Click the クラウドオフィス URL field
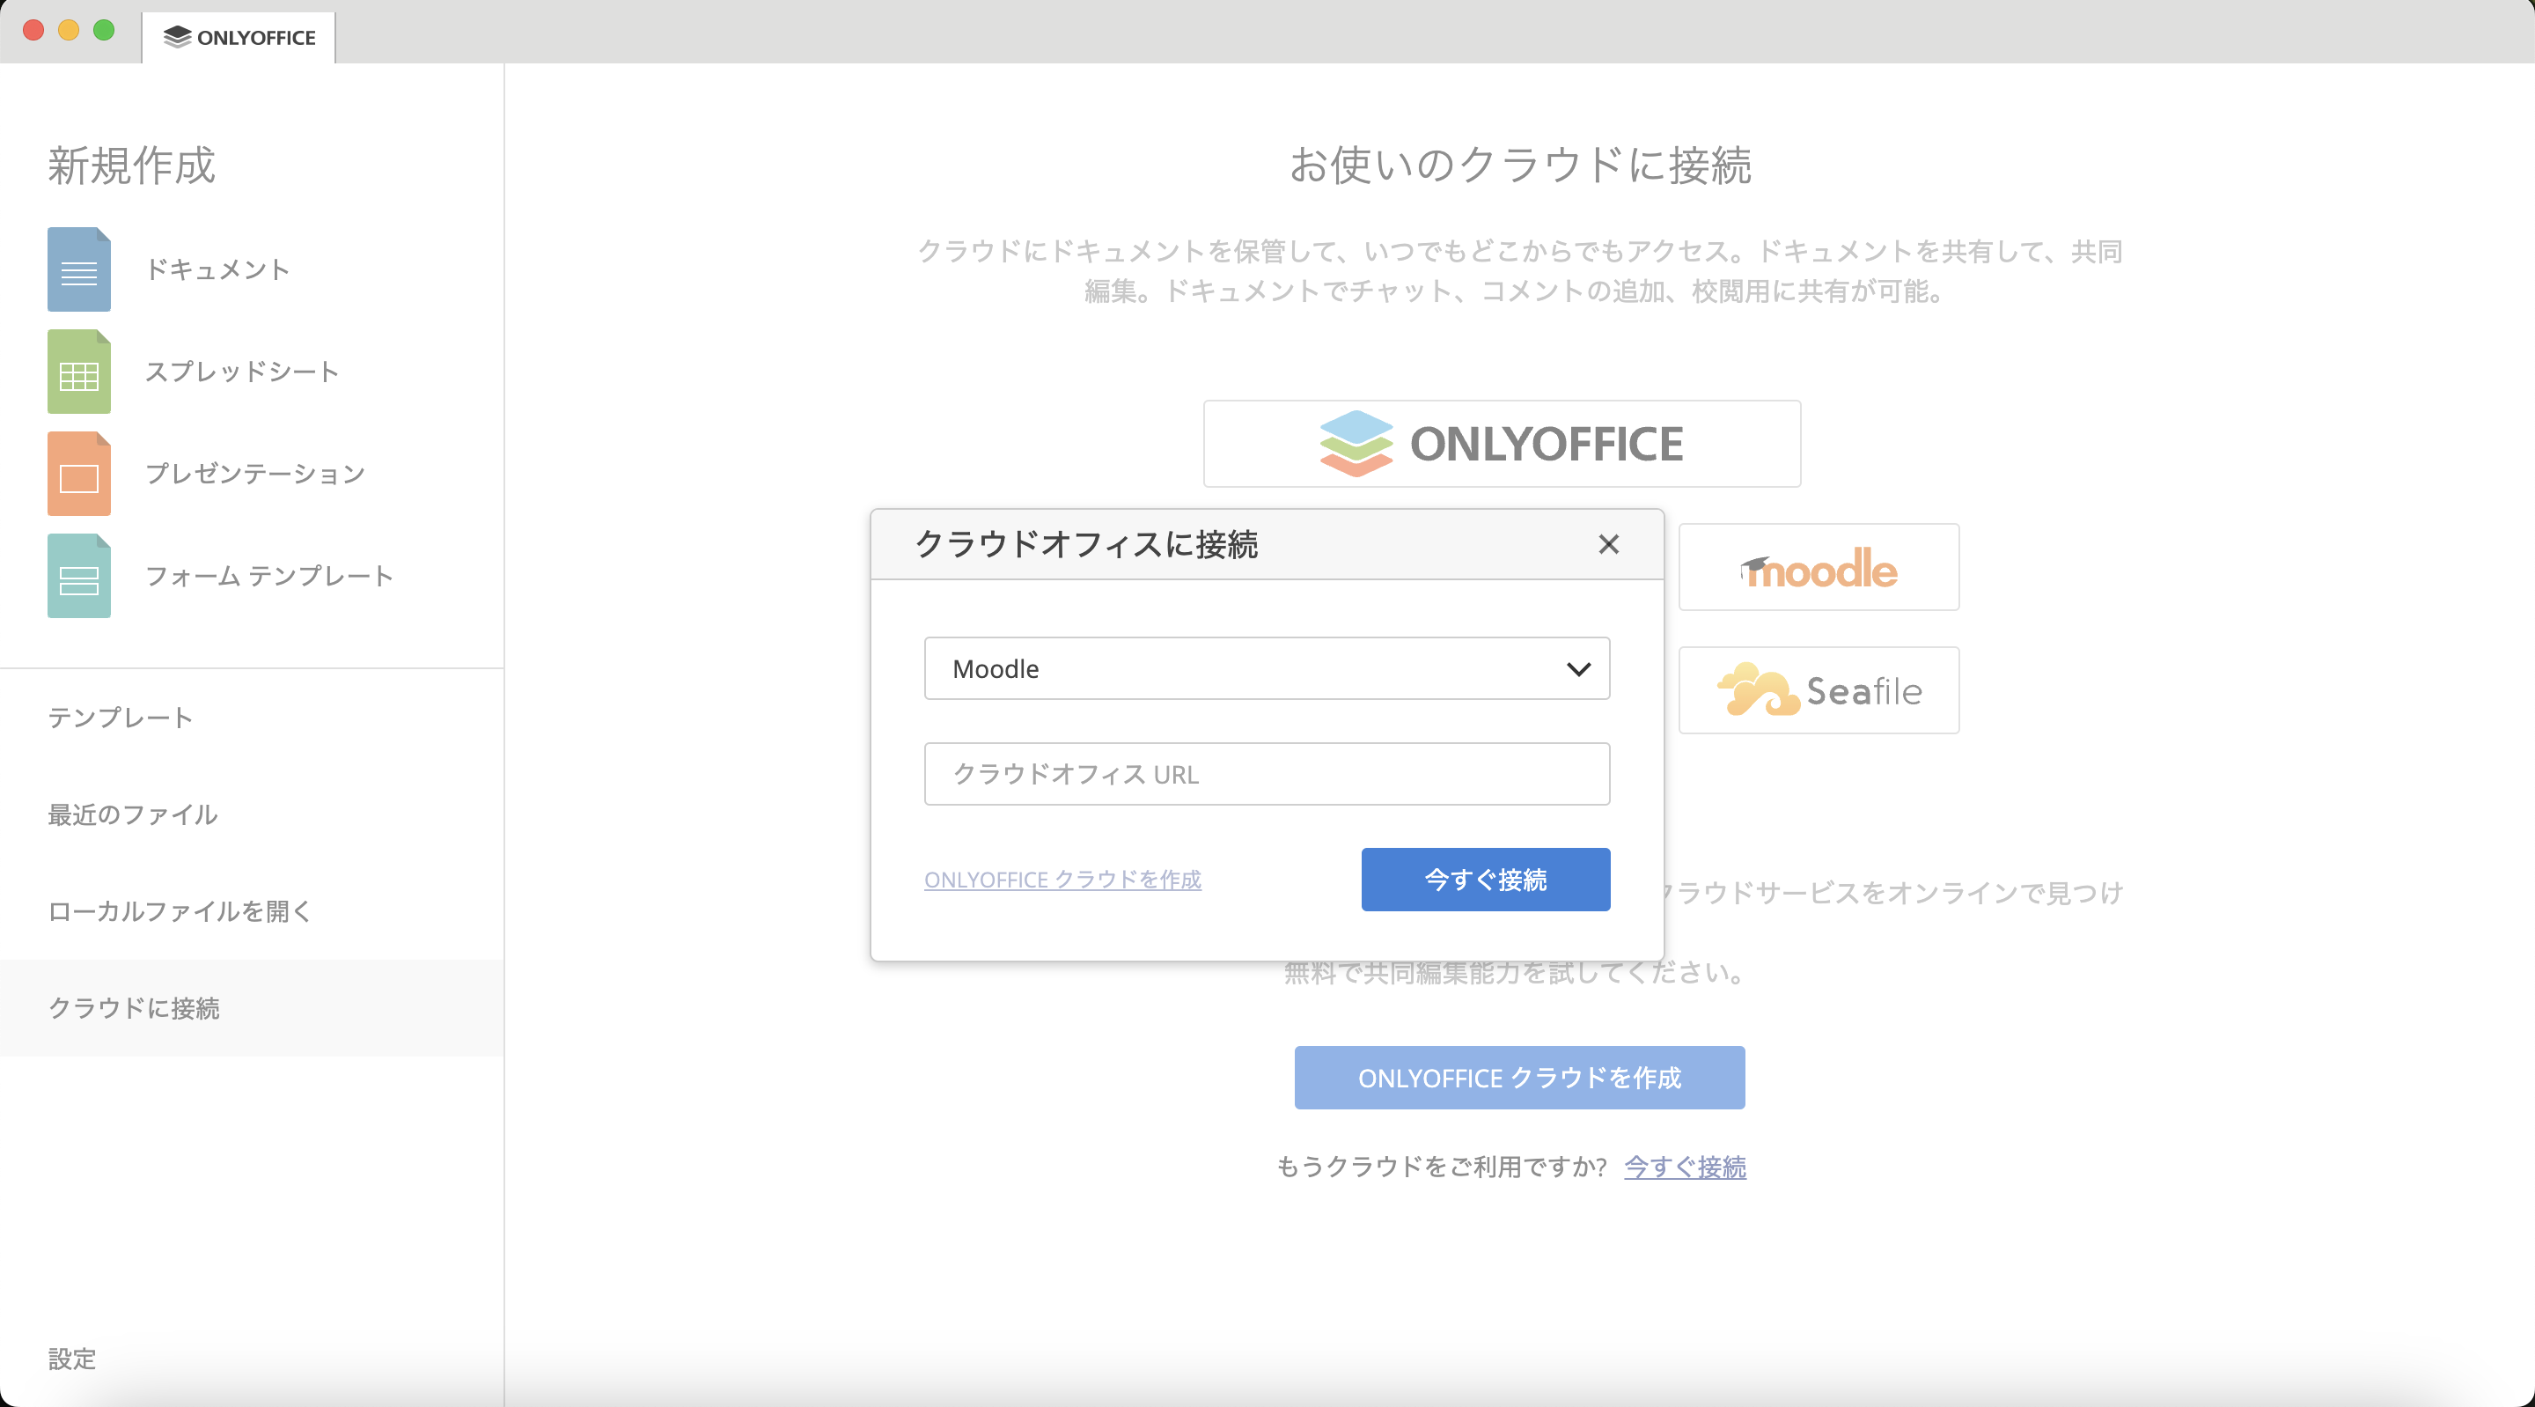Image resolution: width=2535 pixels, height=1407 pixels. coord(1267,774)
